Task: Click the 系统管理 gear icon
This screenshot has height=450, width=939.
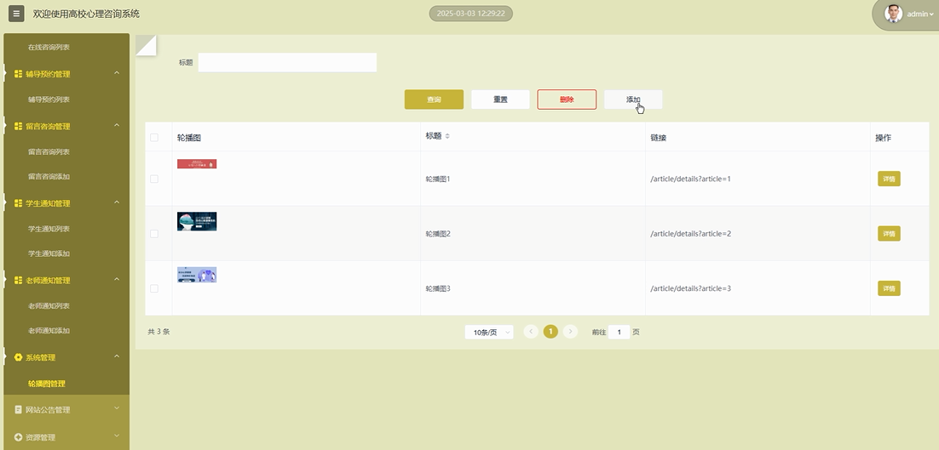Action: coord(19,357)
